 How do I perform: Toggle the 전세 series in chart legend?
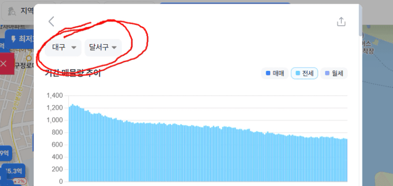[304, 74]
